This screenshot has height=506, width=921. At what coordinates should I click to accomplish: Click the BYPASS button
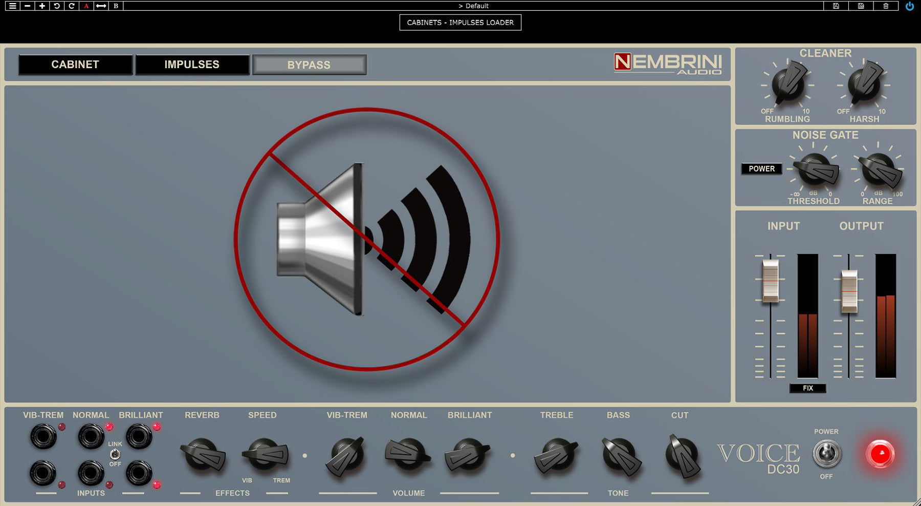(x=309, y=65)
